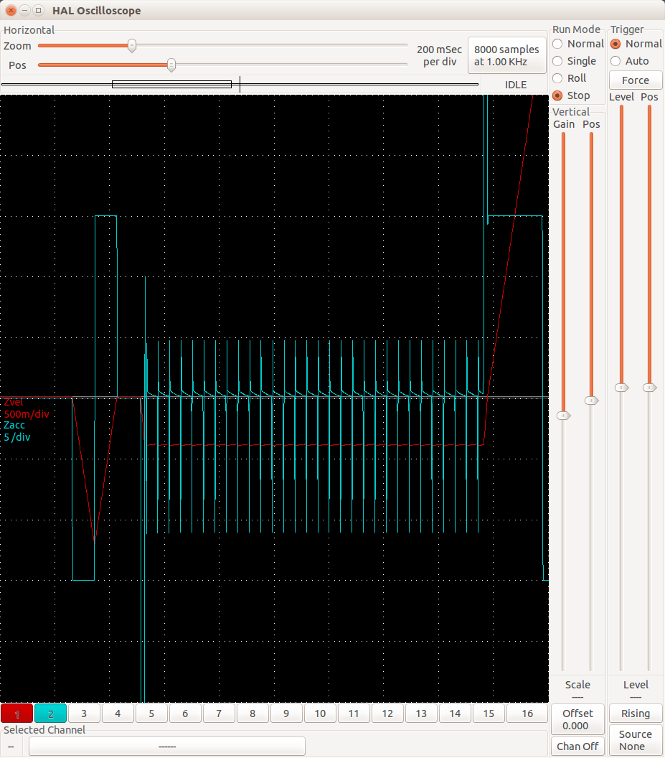Screen dimensions: 665x758
Task: Click the trigger Level slider handle
Action: (621, 388)
